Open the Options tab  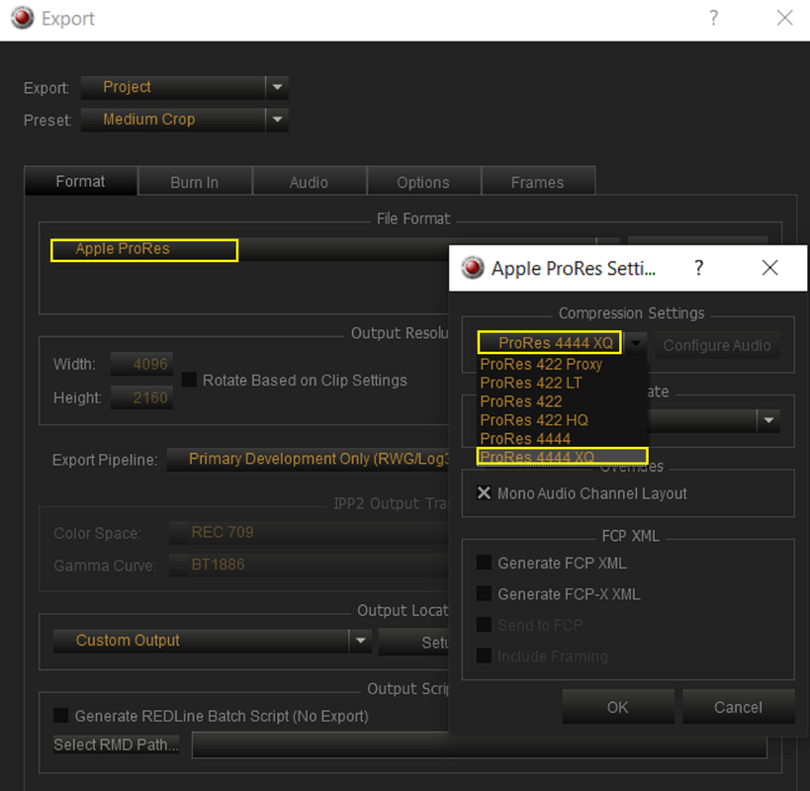(423, 182)
